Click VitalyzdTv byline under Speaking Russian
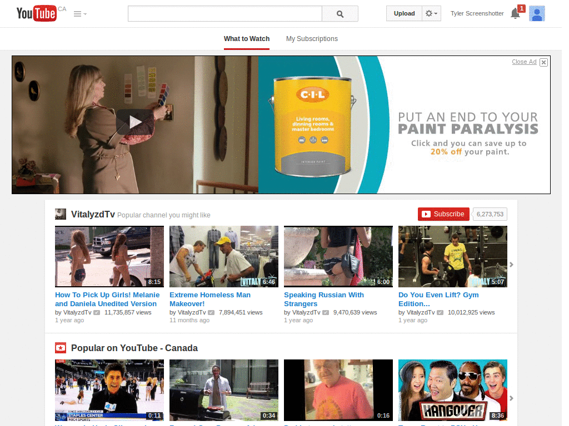Screen dimensions: 569x426 point(306,312)
